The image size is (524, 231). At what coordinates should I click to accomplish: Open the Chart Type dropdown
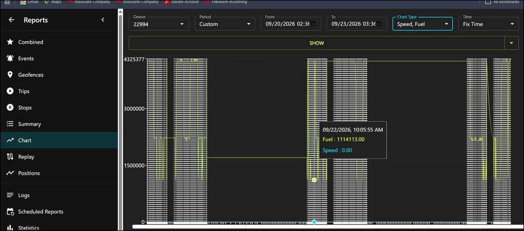pyautogui.click(x=422, y=24)
